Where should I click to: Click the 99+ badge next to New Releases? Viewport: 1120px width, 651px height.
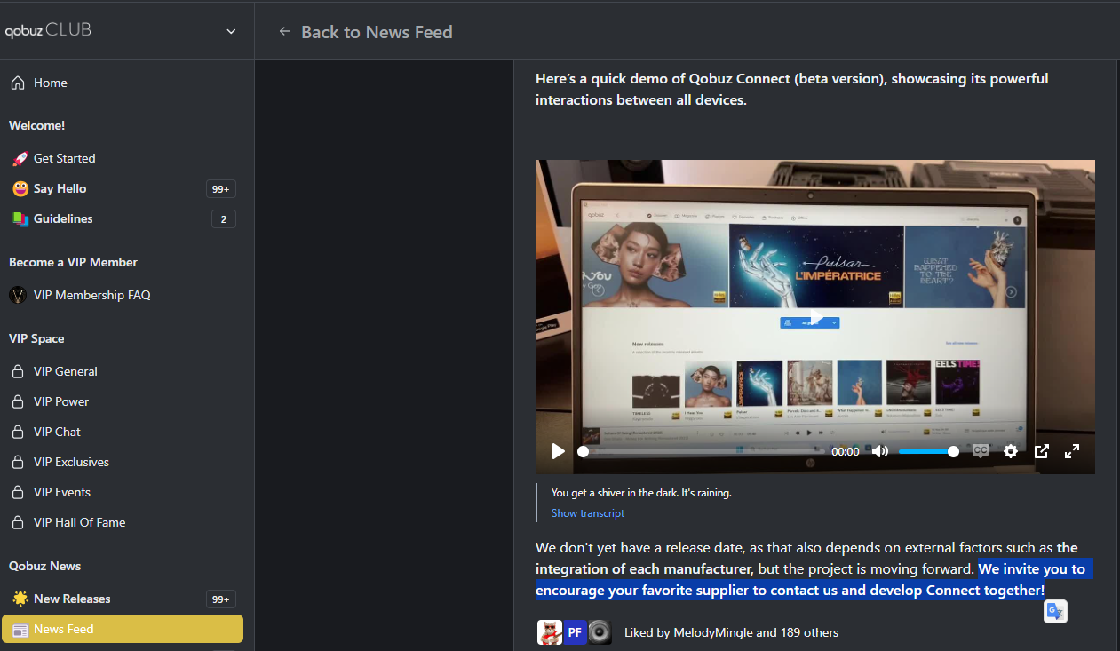click(221, 599)
